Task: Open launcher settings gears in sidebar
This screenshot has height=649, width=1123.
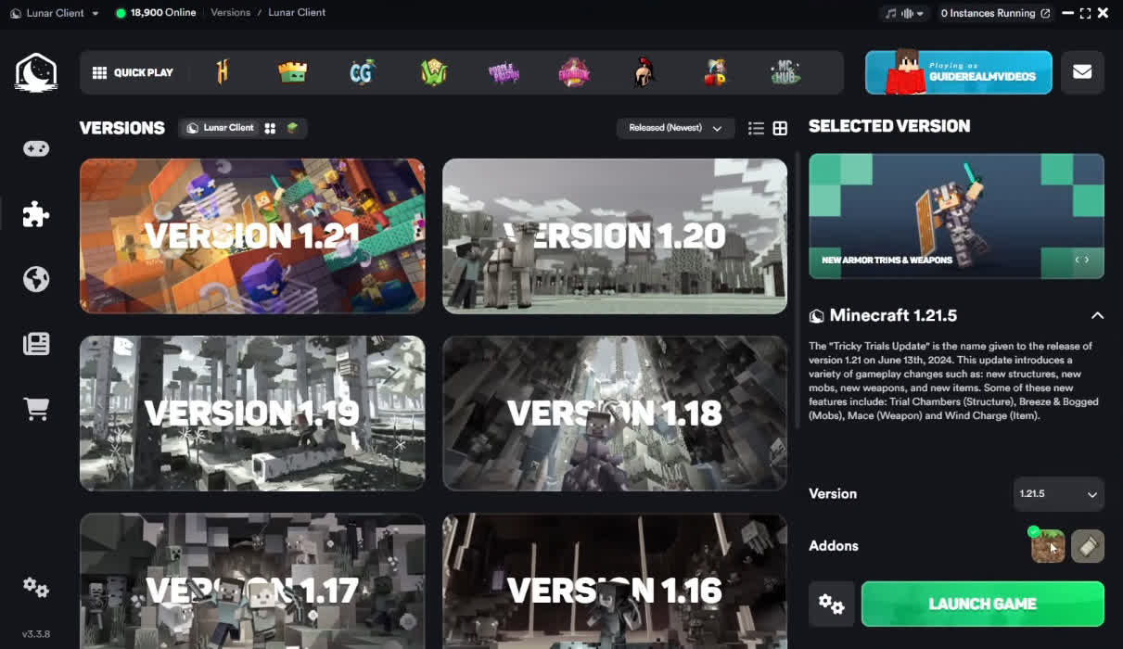Action: (36, 587)
